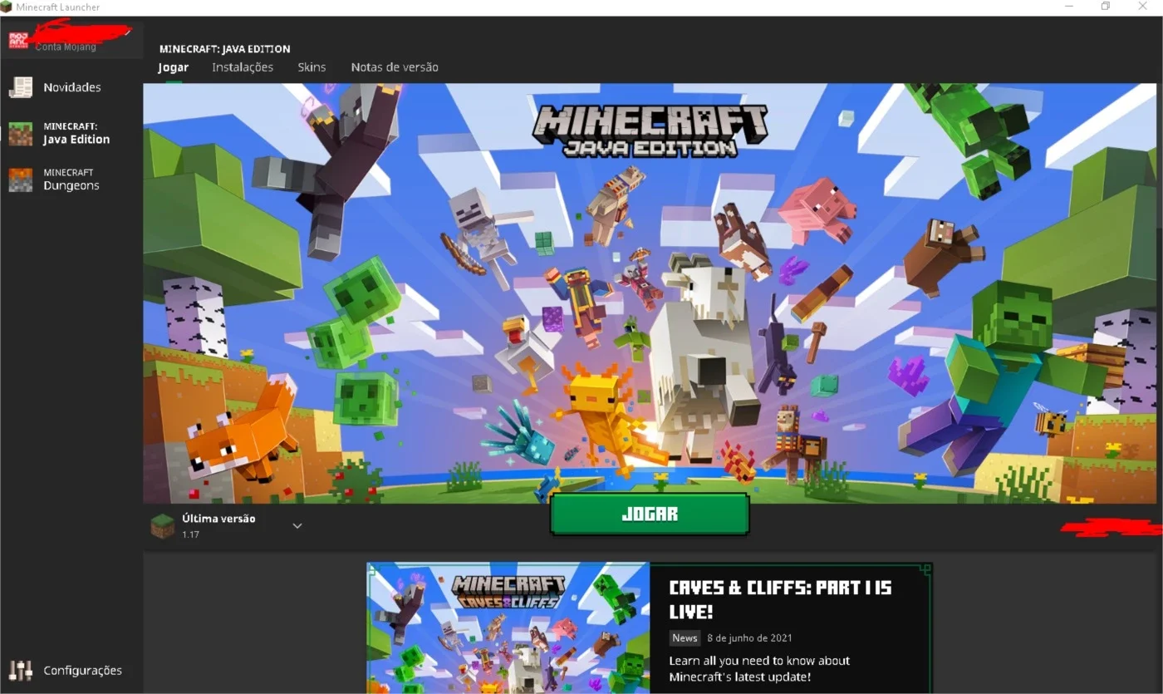
Task: Click the Learn all you need to know text
Action: click(x=760, y=669)
